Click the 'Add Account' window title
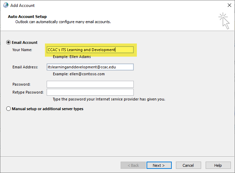 [x=22, y=6]
